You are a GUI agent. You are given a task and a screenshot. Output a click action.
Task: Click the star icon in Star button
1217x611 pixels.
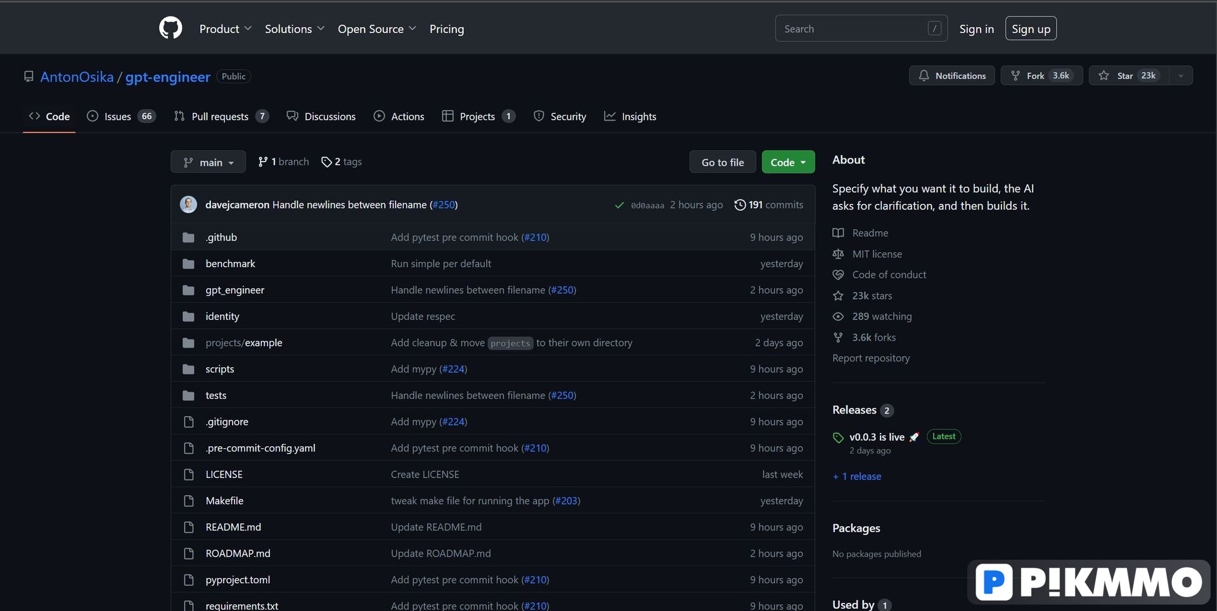(1104, 75)
